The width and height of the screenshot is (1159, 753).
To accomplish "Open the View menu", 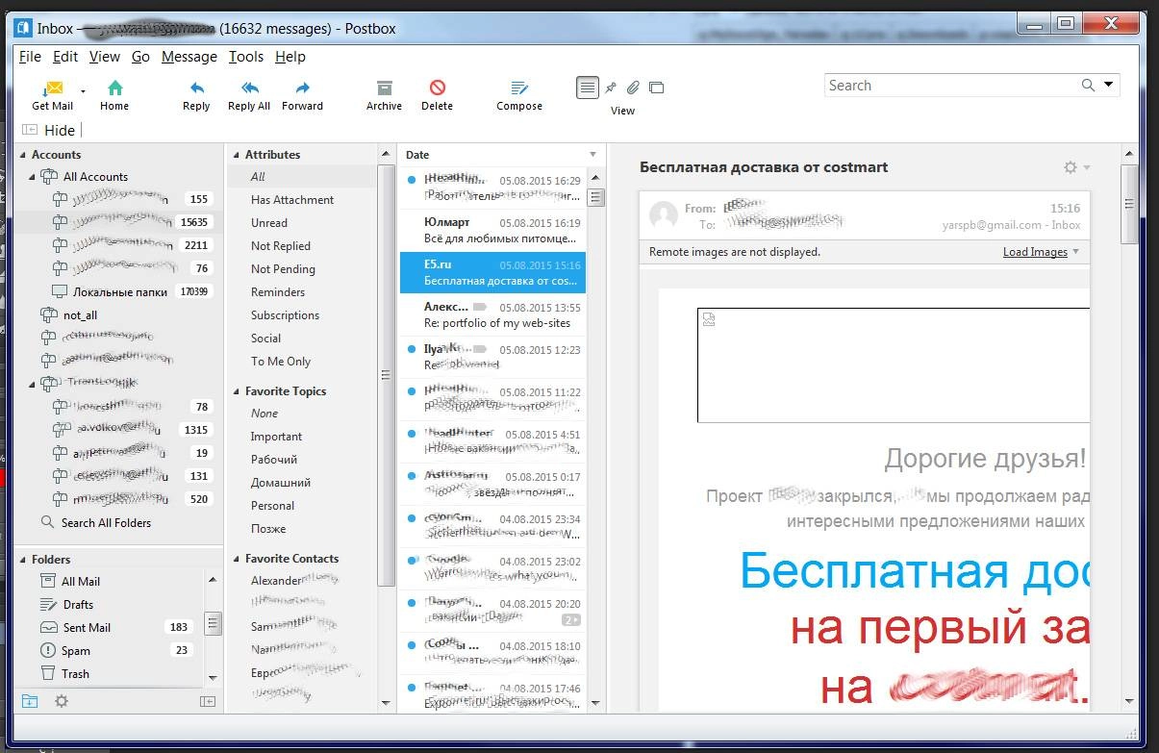I will 105,57.
